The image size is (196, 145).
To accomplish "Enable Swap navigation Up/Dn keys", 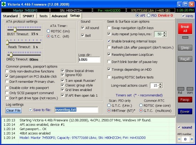I will 109,28.
